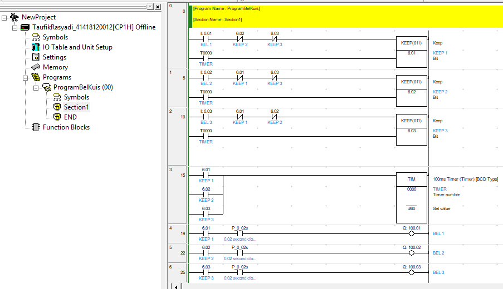503x289 pixels.
Task: Select the KEEP(011) 6.03 instruction block
Action: [x=412, y=129]
